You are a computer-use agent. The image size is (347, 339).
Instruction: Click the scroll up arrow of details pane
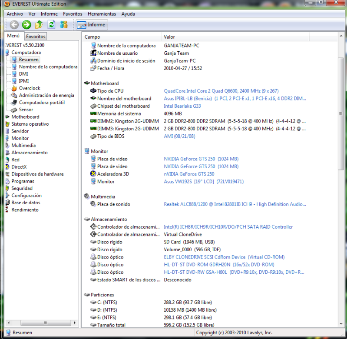coord(341,36)
